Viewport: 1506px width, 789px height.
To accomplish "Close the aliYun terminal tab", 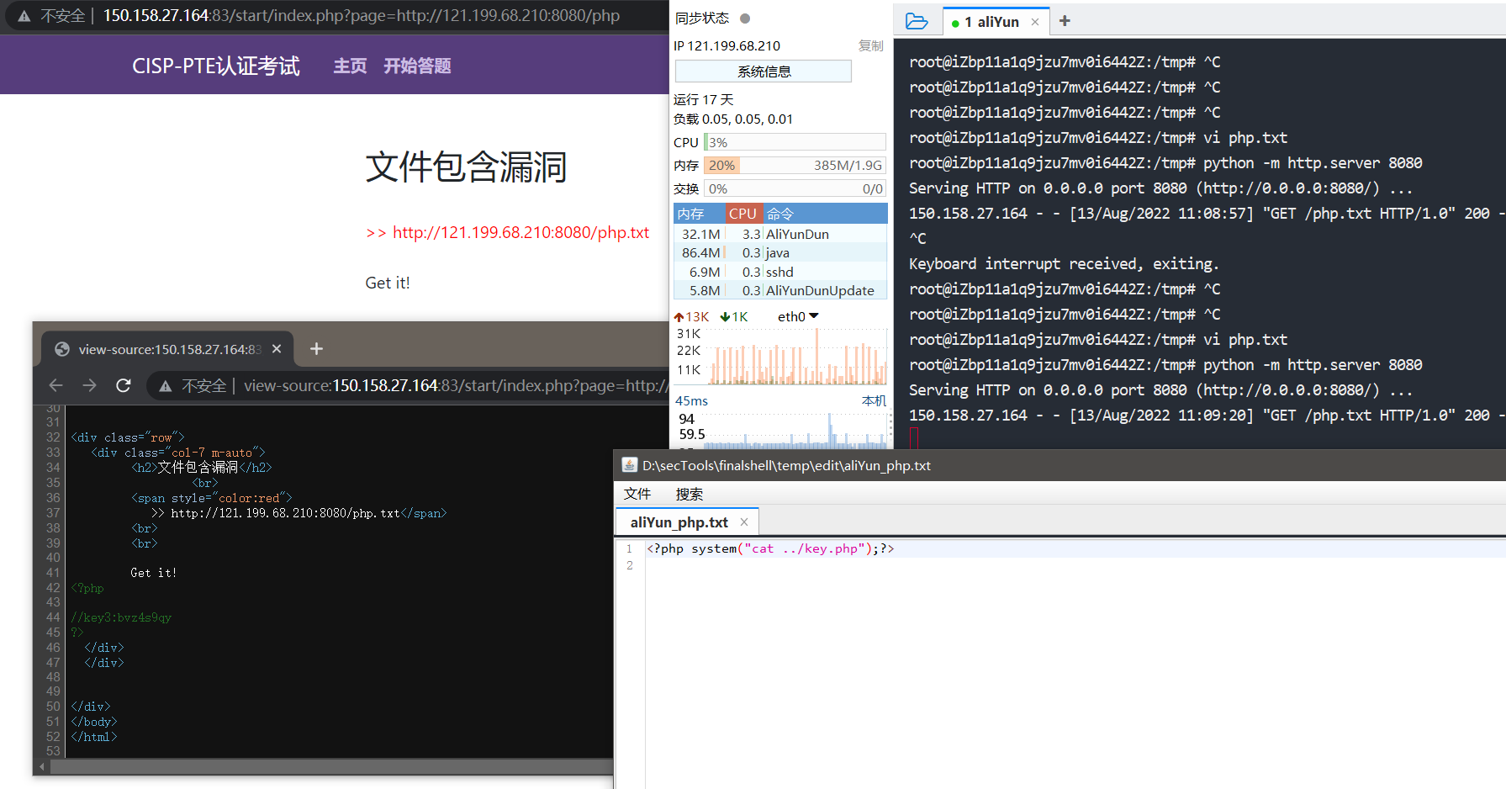I will tap(1035, 22).
